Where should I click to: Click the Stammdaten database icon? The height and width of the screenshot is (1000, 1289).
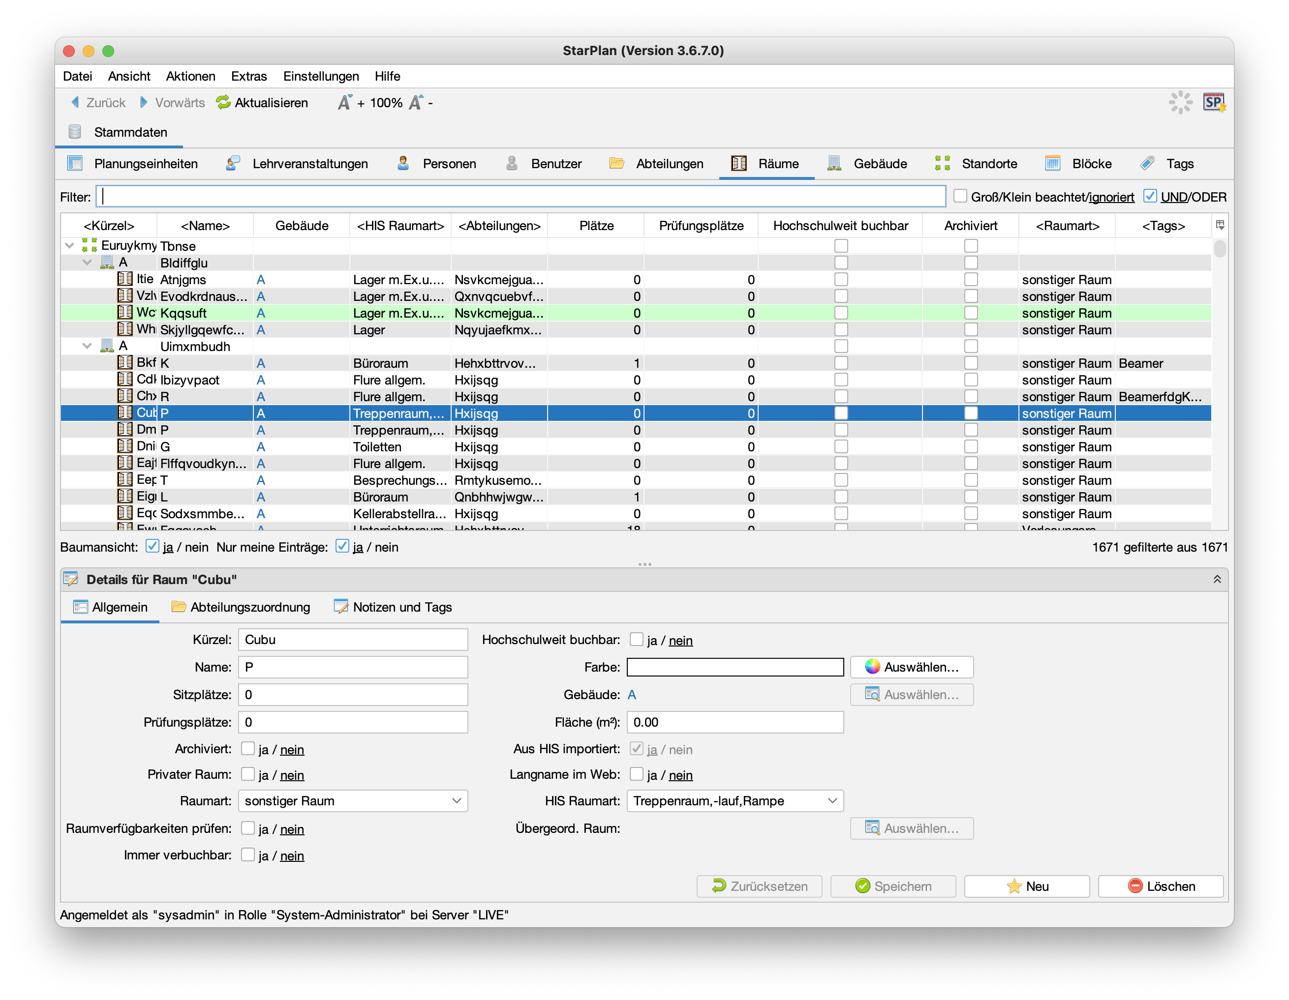[75, 132]
